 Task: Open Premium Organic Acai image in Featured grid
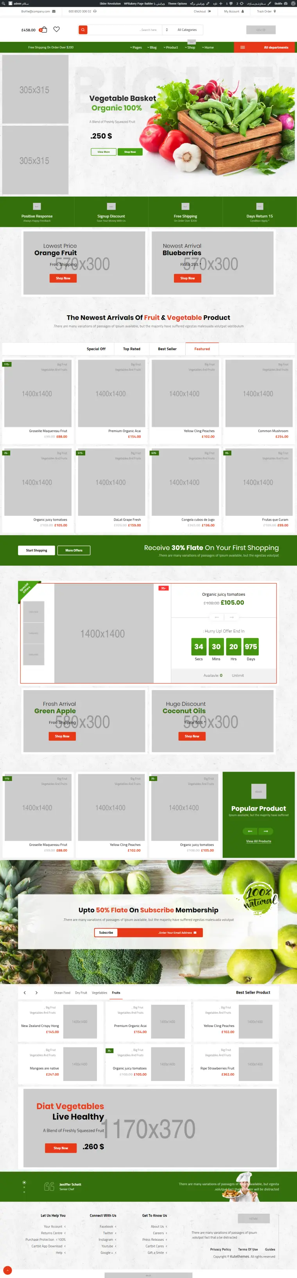pyautogui.click(x=111, y=393)
